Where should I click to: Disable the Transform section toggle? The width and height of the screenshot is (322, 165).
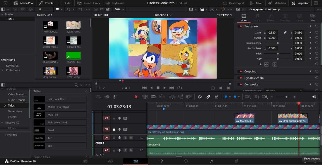tap(240, 26)
